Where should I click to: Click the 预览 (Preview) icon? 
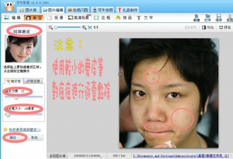point(225,27)
